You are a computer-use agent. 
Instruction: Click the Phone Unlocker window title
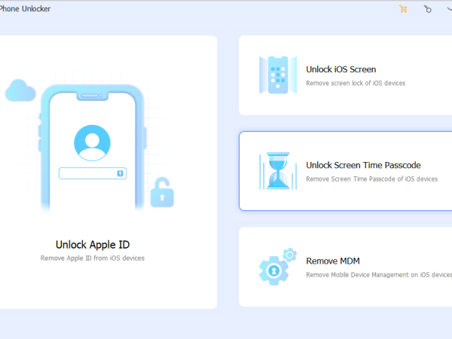point(25,9)
